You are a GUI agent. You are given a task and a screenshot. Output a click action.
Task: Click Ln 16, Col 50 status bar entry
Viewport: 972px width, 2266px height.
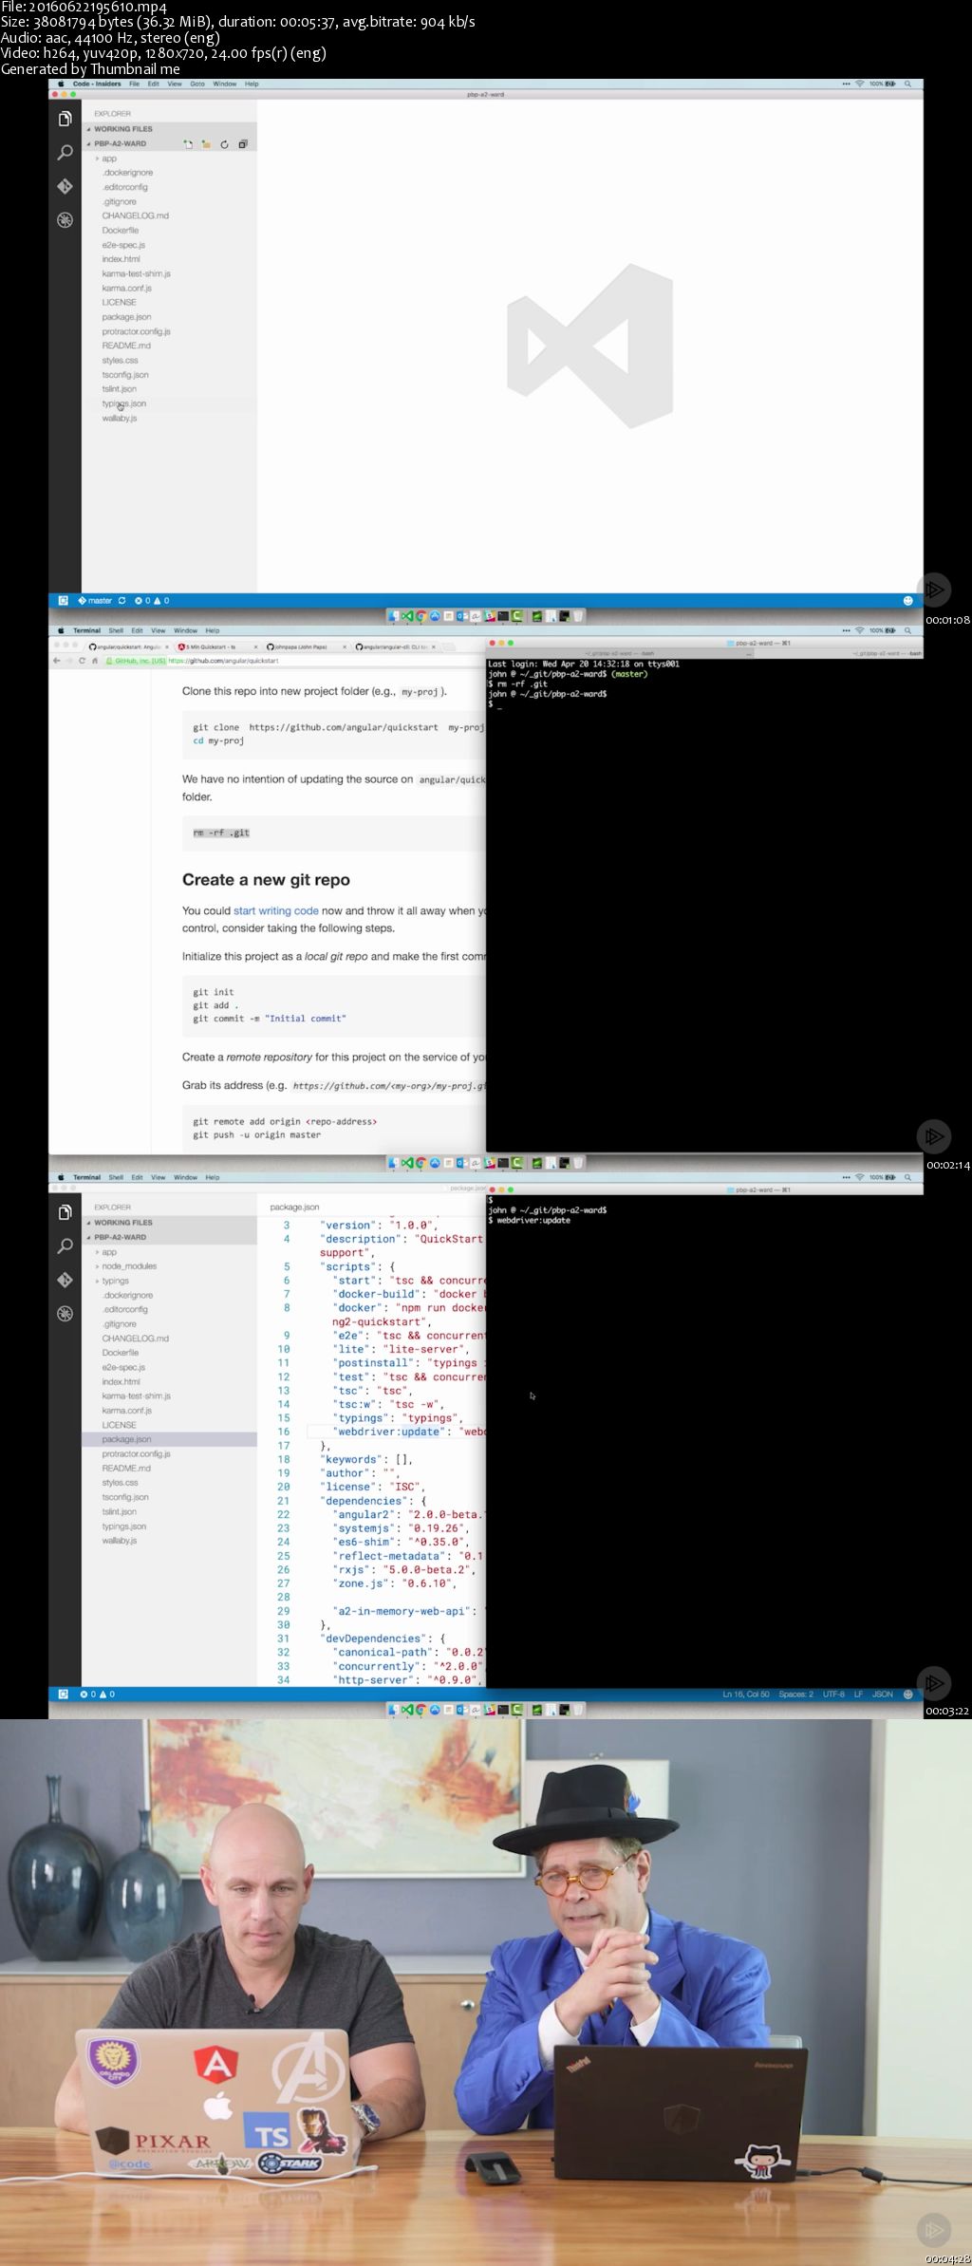[x=746, y=1695]
